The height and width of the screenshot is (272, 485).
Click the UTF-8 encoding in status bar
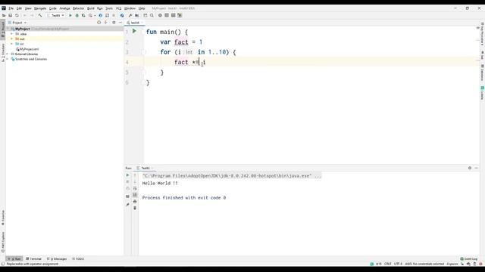click(x=398, y=264)
